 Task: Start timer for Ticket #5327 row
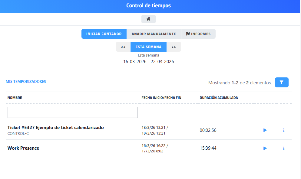coord(265,130)
